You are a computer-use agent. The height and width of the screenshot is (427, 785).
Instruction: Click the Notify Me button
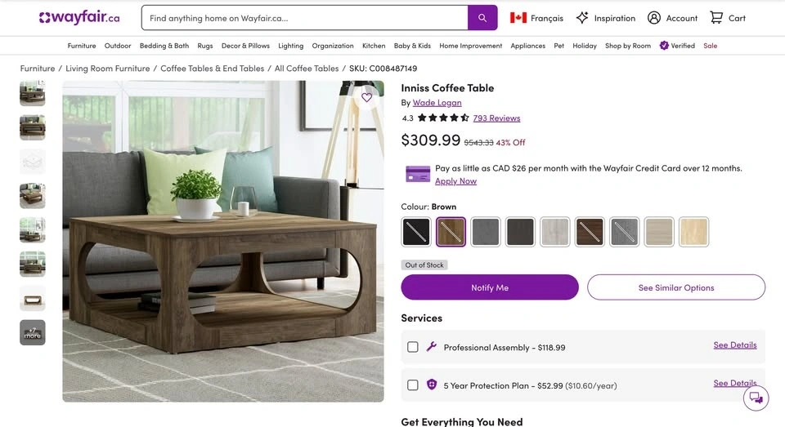[x=490, y=287]
